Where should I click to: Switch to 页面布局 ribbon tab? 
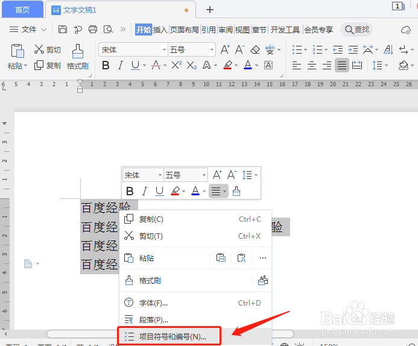[184, 30]
